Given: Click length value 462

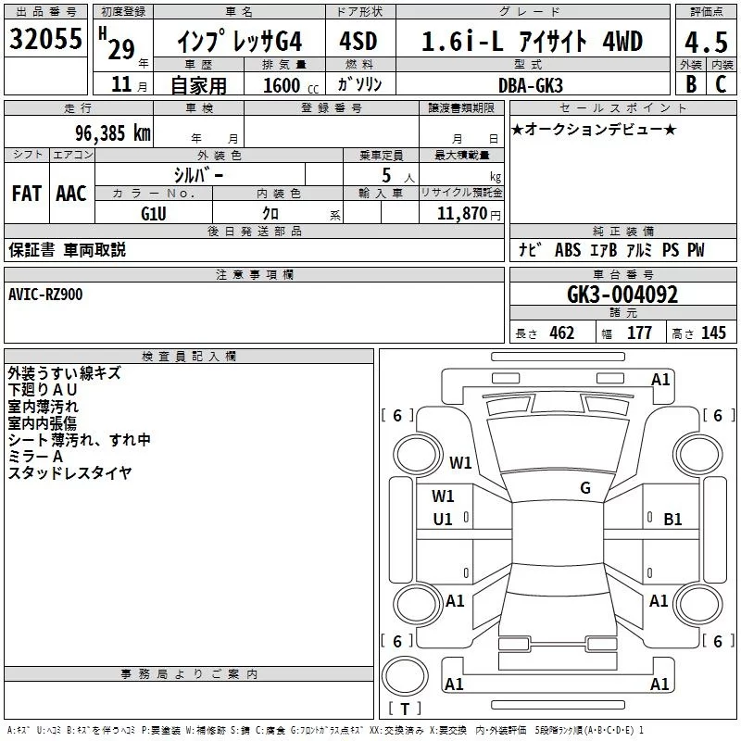Looking at the screenshot, I should pyautogui.click(x=562, y=333).
